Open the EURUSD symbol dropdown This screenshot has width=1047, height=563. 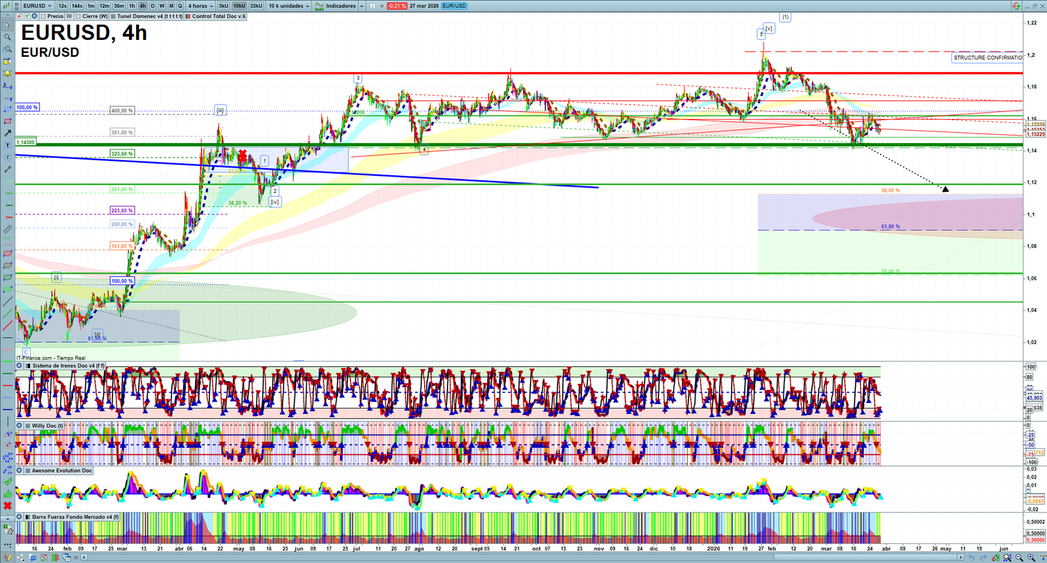point(37,6)
